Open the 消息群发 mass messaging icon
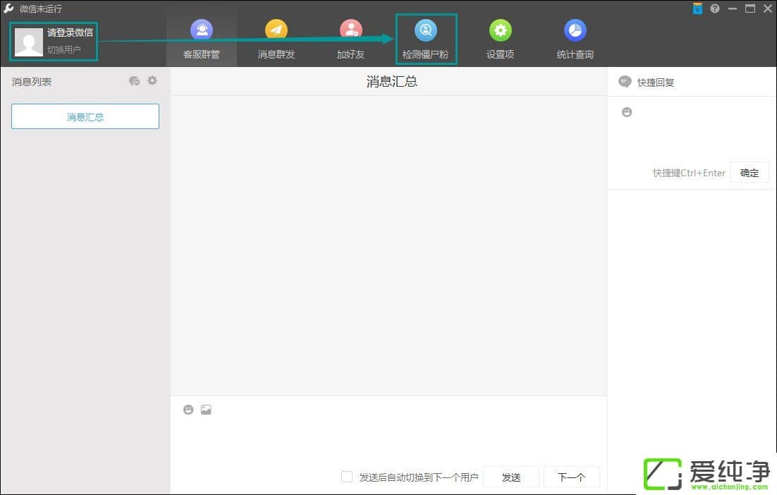777x495 pixels. [276, 31]
